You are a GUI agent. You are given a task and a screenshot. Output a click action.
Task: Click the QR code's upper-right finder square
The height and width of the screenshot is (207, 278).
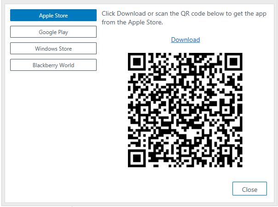coord(233,62)
